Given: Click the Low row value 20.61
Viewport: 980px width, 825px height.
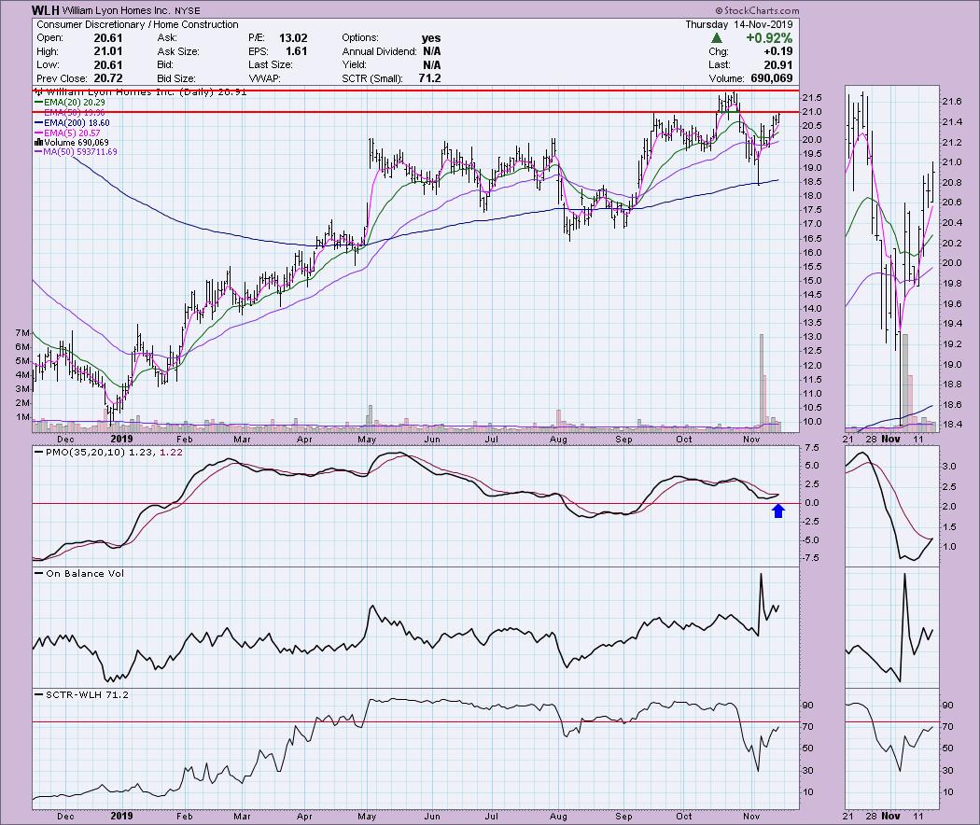Looking at the screenshot, I should click(x=108, y=65).
